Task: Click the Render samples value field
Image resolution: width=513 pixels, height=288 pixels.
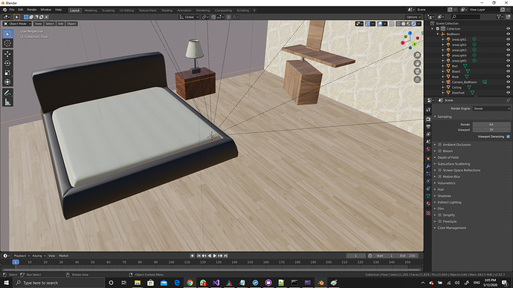Action: click(x=491, y=125)
